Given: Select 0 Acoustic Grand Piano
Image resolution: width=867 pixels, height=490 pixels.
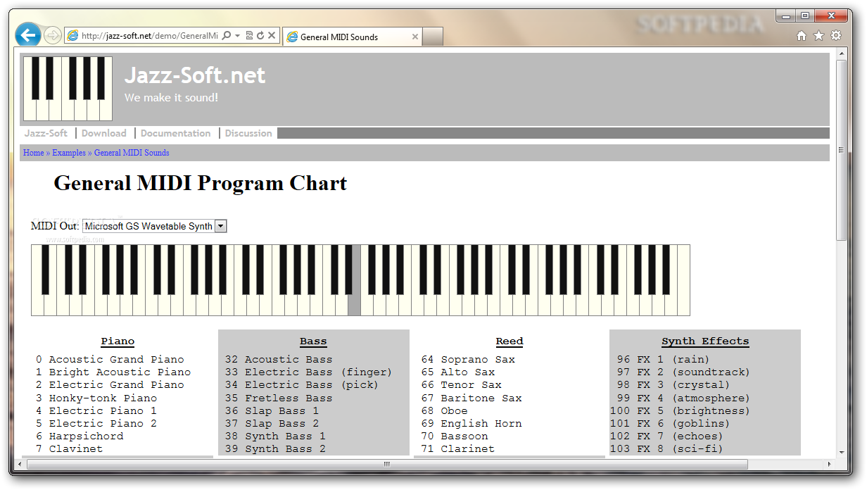Looking at the screenshot, I should point(110,360).
